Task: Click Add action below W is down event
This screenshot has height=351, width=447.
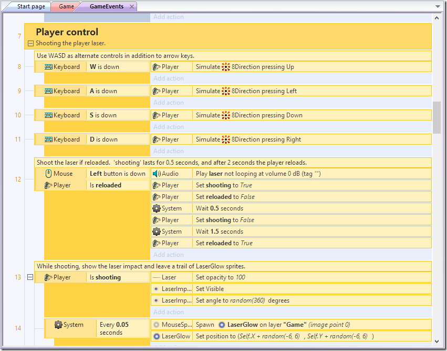Action: pyautogui.click(x=169, y=78)
